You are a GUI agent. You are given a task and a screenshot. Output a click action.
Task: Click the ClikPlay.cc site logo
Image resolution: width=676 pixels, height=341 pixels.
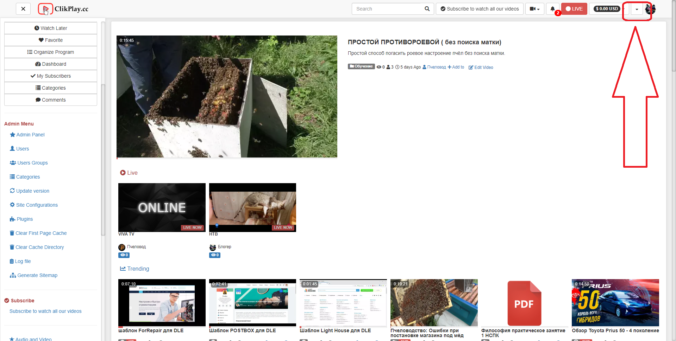click(x=63, y=8)
